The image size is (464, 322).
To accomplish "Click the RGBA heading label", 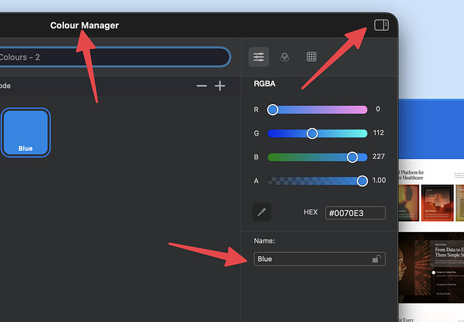I will (x=264, y=84).
